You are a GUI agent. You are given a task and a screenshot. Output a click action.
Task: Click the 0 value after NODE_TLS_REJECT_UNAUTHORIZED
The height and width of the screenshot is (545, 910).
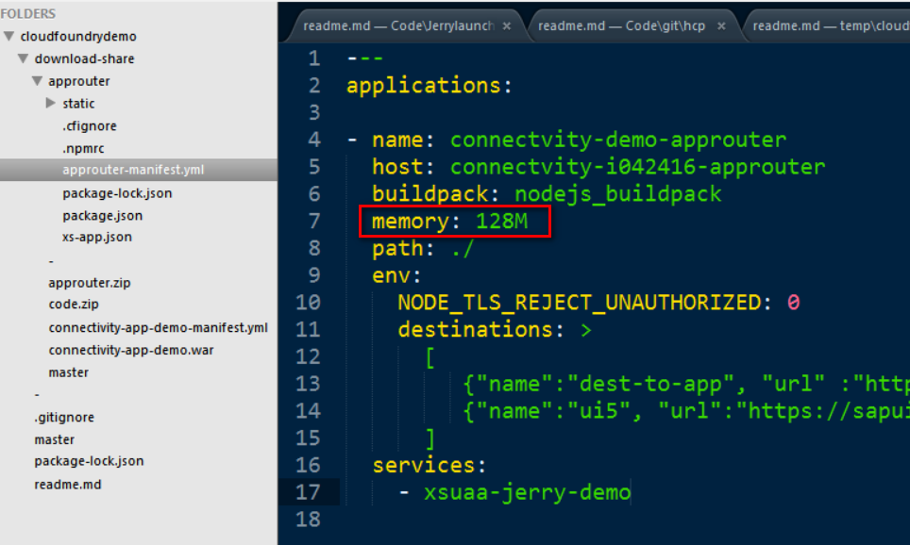793,303
